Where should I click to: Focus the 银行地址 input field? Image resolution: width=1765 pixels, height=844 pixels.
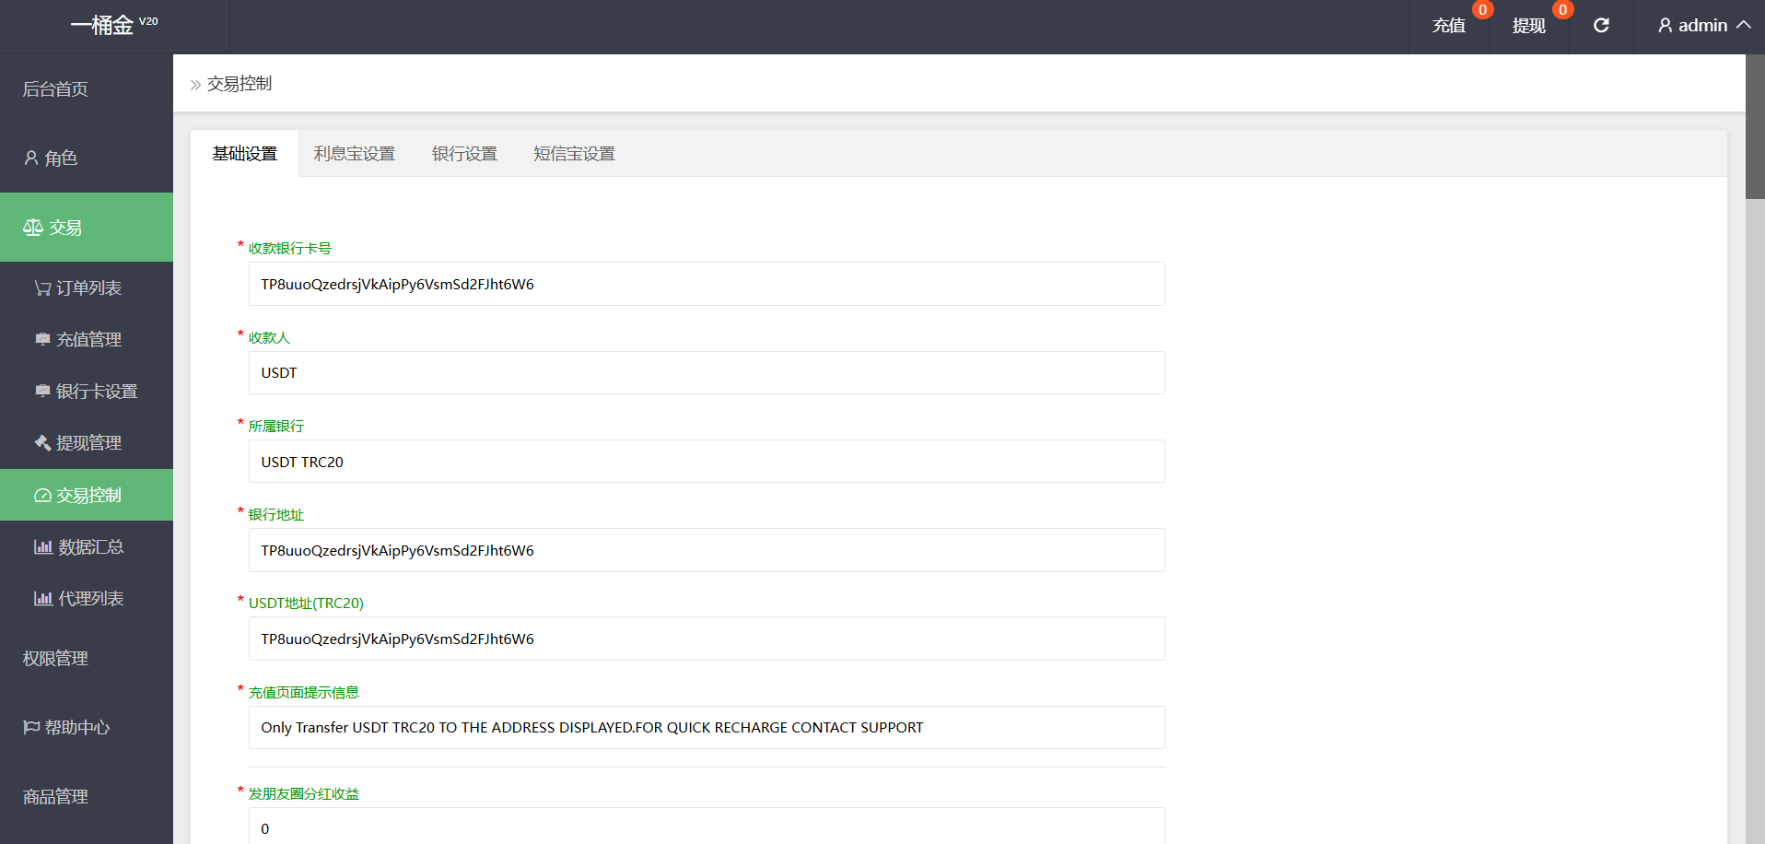point(707,550)
